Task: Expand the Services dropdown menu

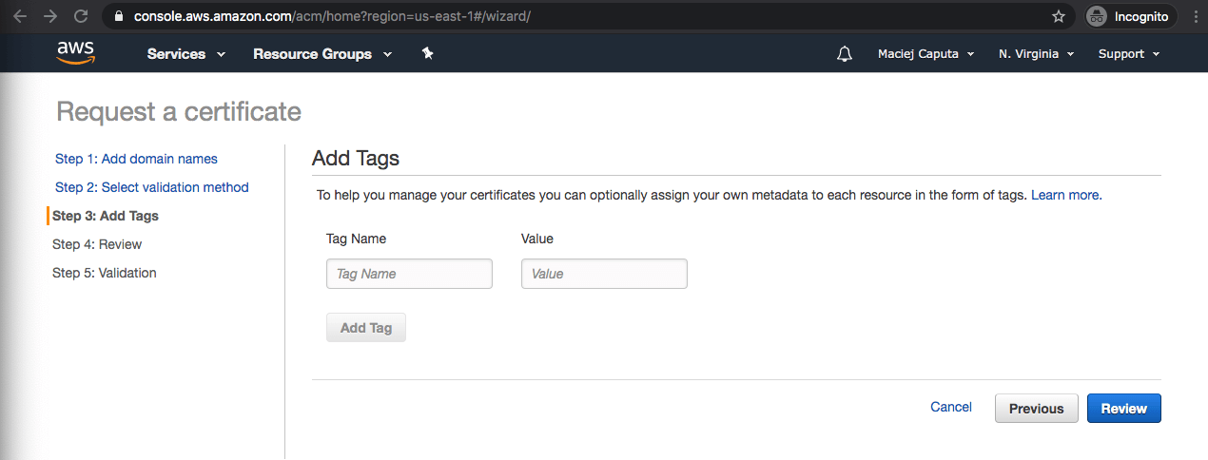Action: point(185,54)
